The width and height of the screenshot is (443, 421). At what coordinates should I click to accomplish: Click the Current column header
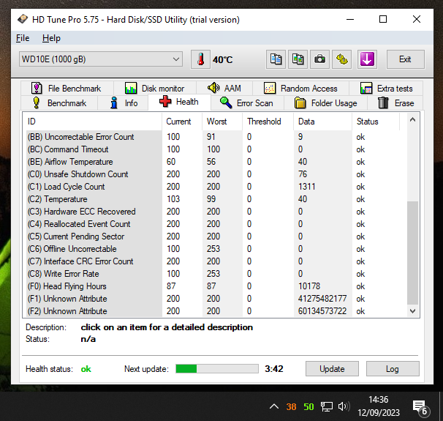pos(182,122)
